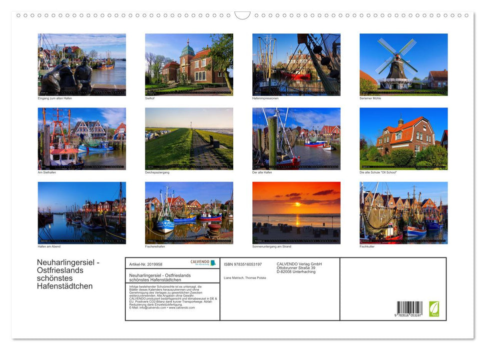485x350 pixels.
Task: Expand the 'Hafen am Abend' caption
Action: [48, 246]
